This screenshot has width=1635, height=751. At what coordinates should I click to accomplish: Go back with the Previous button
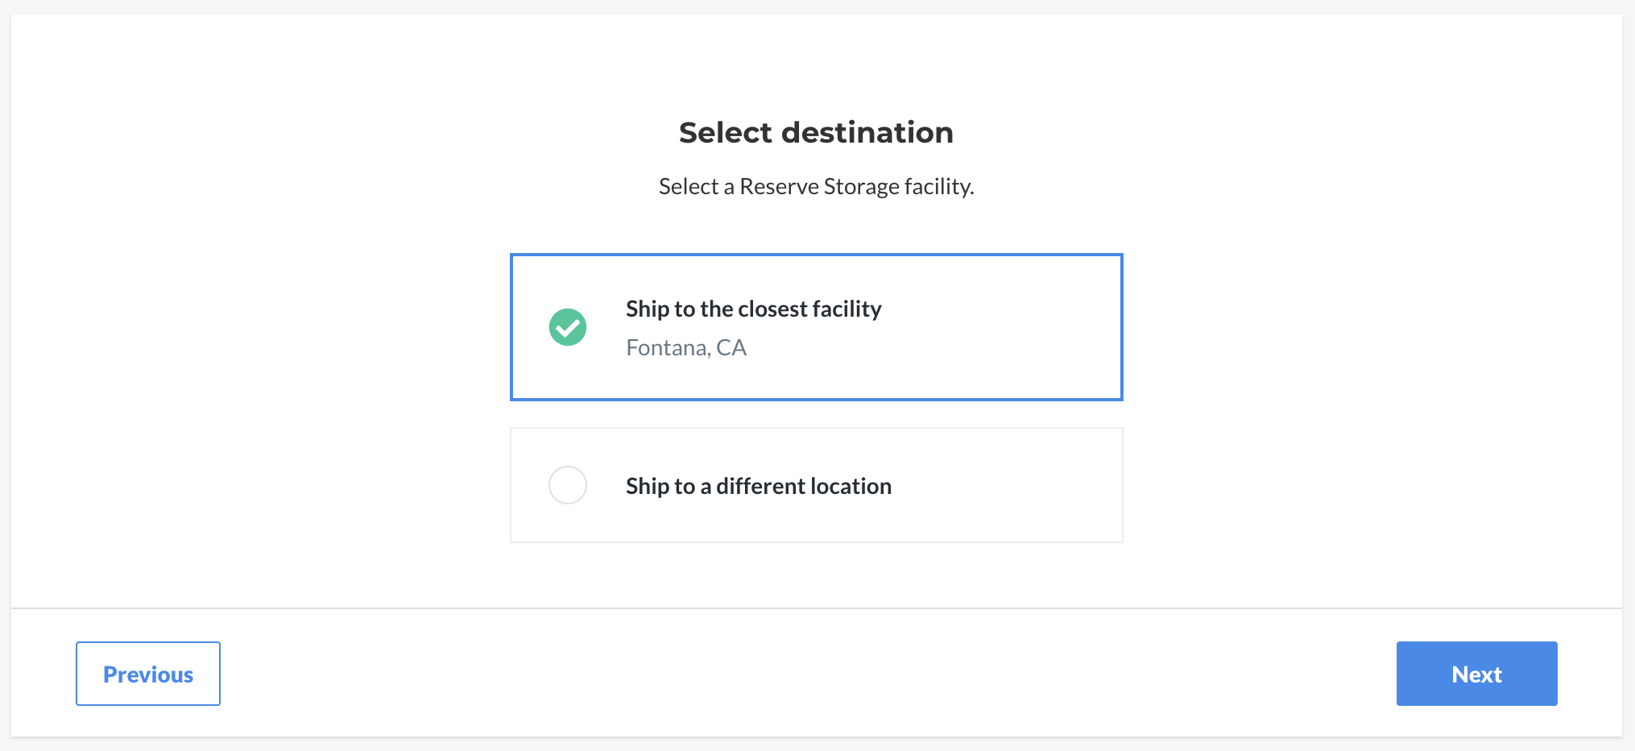click(x=148, y=674)
